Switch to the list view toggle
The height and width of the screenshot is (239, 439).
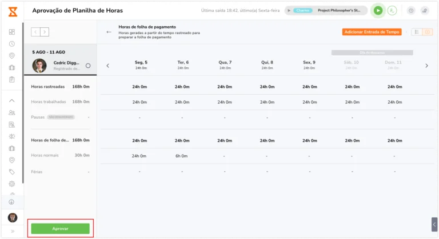[x=417, y=32]
